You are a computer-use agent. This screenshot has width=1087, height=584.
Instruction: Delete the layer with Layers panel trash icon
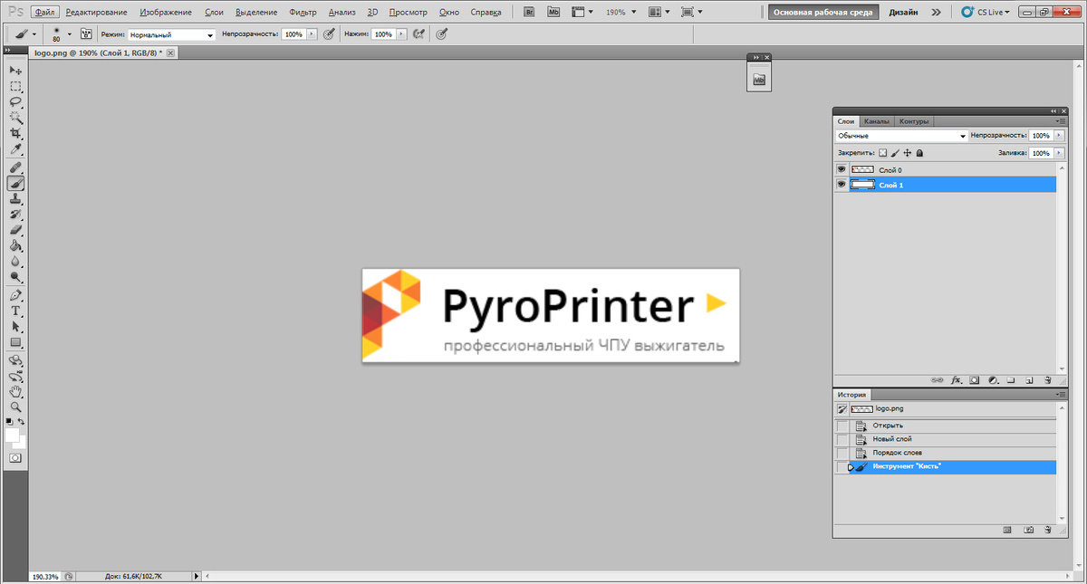[x=1047, y=380]
